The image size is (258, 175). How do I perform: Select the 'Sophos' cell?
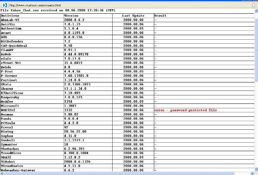point(32,136)
